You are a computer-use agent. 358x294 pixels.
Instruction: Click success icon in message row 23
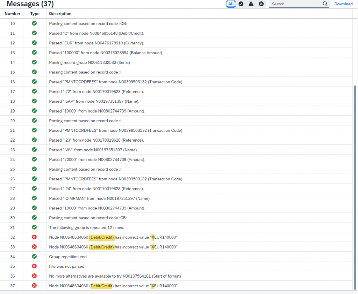pyautogui.click(x=34, y=150)
